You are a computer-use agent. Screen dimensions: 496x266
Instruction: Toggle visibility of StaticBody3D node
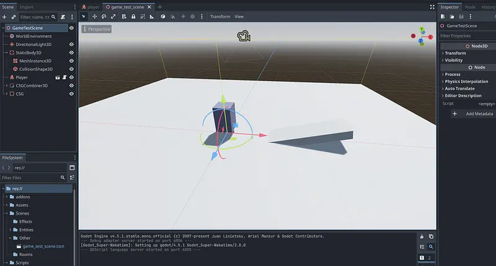pyautogui.click(x=71, y=53)
